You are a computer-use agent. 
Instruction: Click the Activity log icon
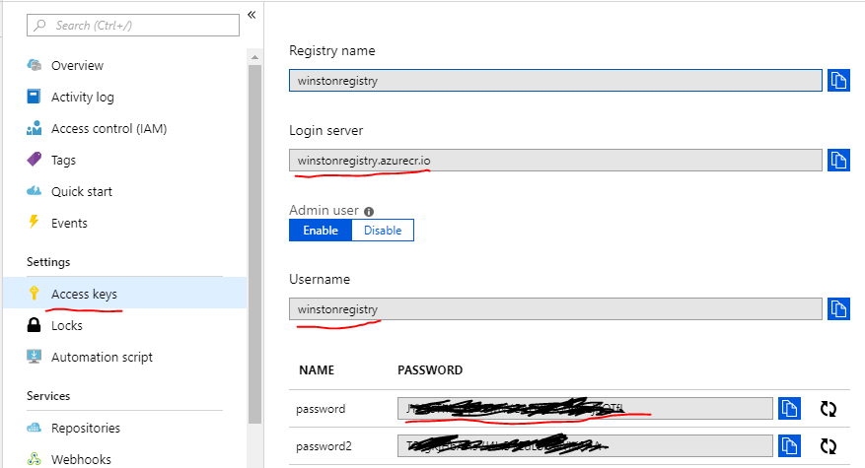(34, 97)
